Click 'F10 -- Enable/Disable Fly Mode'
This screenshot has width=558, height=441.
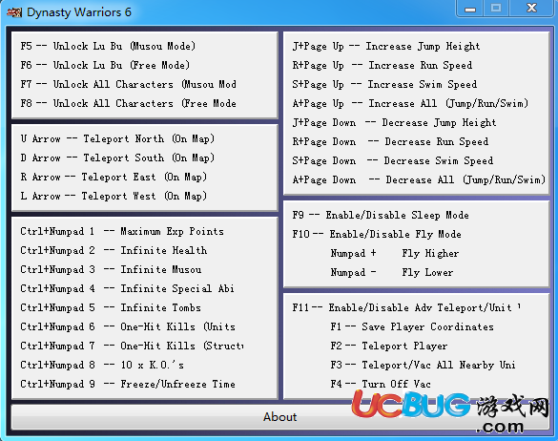point(377,235)
